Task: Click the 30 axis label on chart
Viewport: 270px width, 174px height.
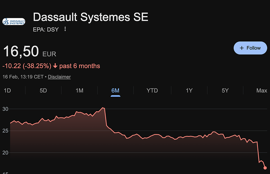Action: coord(5,109)
